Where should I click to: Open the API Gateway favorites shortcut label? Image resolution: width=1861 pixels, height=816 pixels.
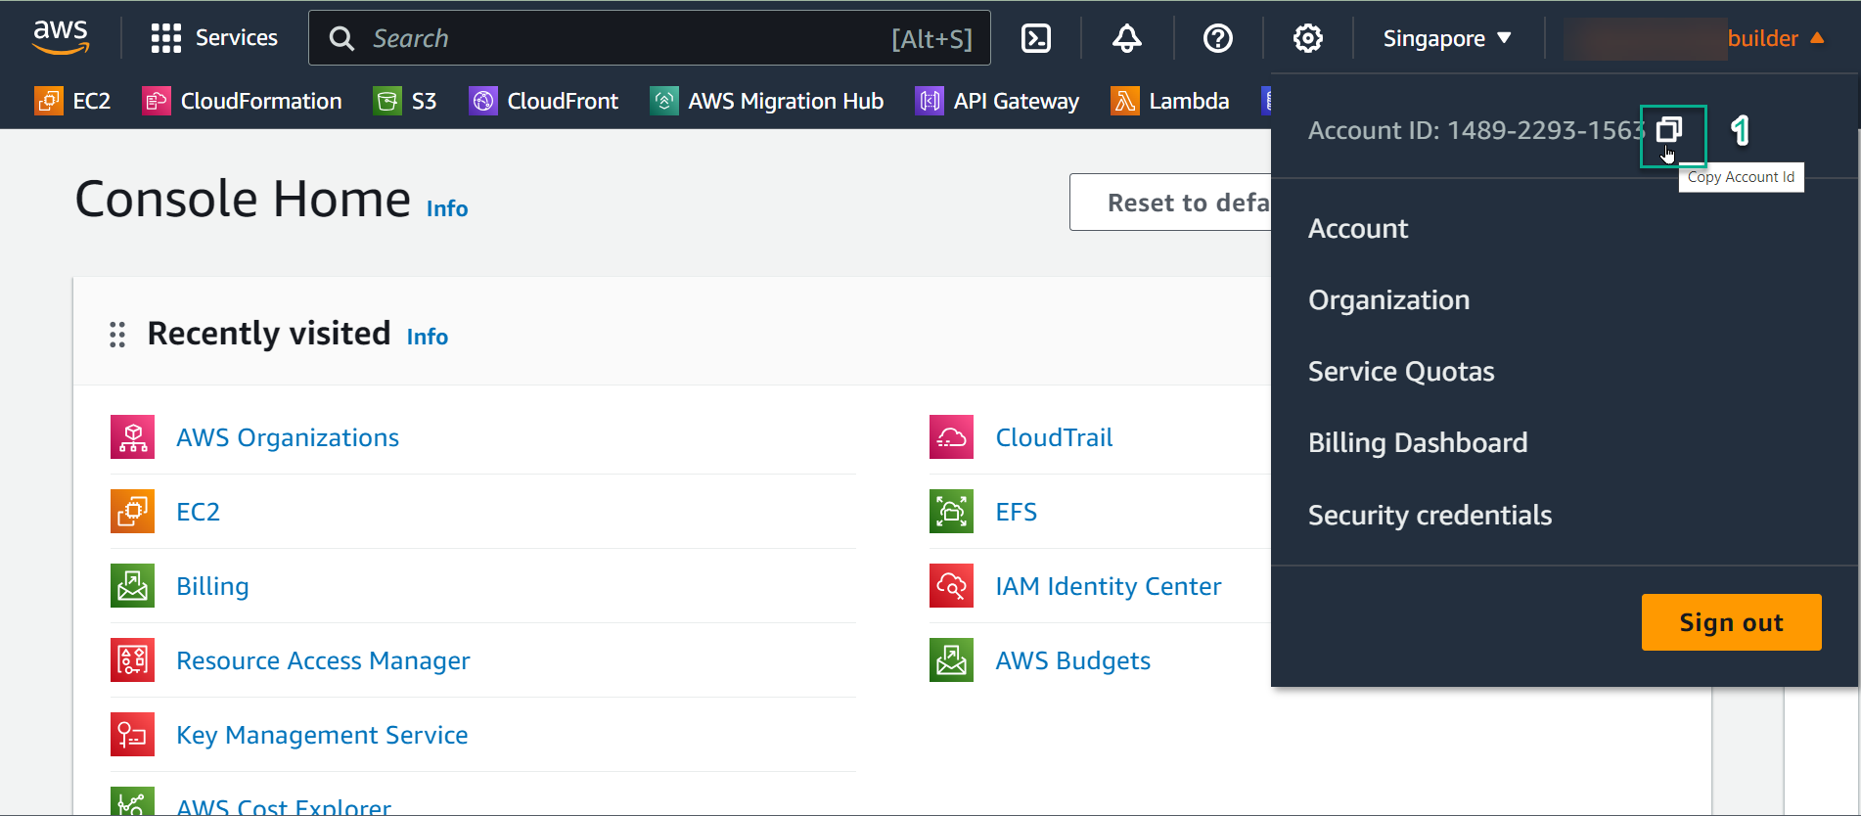coord(1017,101)
